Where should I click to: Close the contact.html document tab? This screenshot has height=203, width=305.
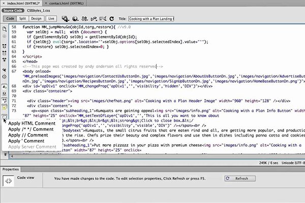tap(46, 4)
